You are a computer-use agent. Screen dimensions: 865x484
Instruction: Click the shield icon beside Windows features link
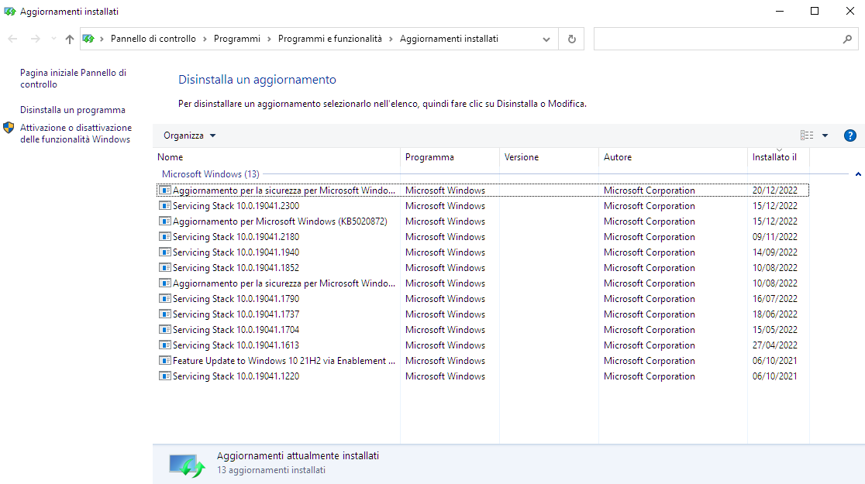[9, 128]
